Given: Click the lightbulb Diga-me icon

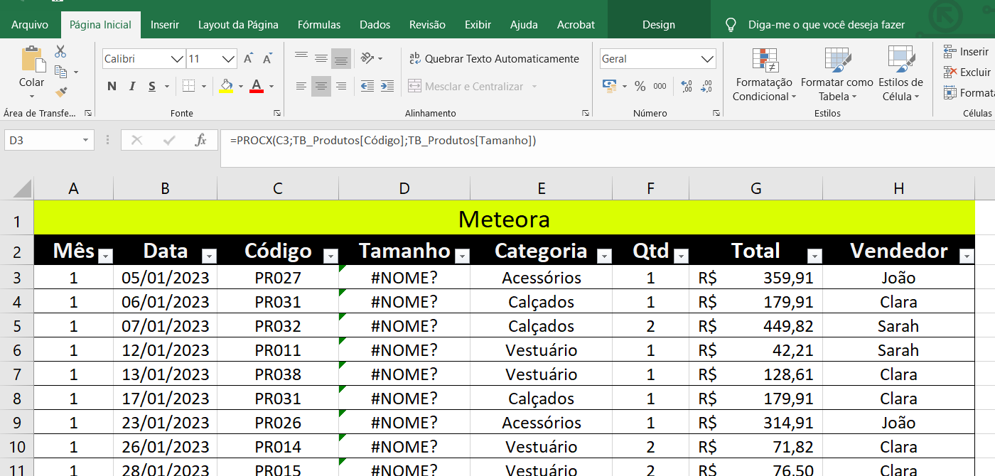Looking at the screenshot, I should tap(731, 25).
